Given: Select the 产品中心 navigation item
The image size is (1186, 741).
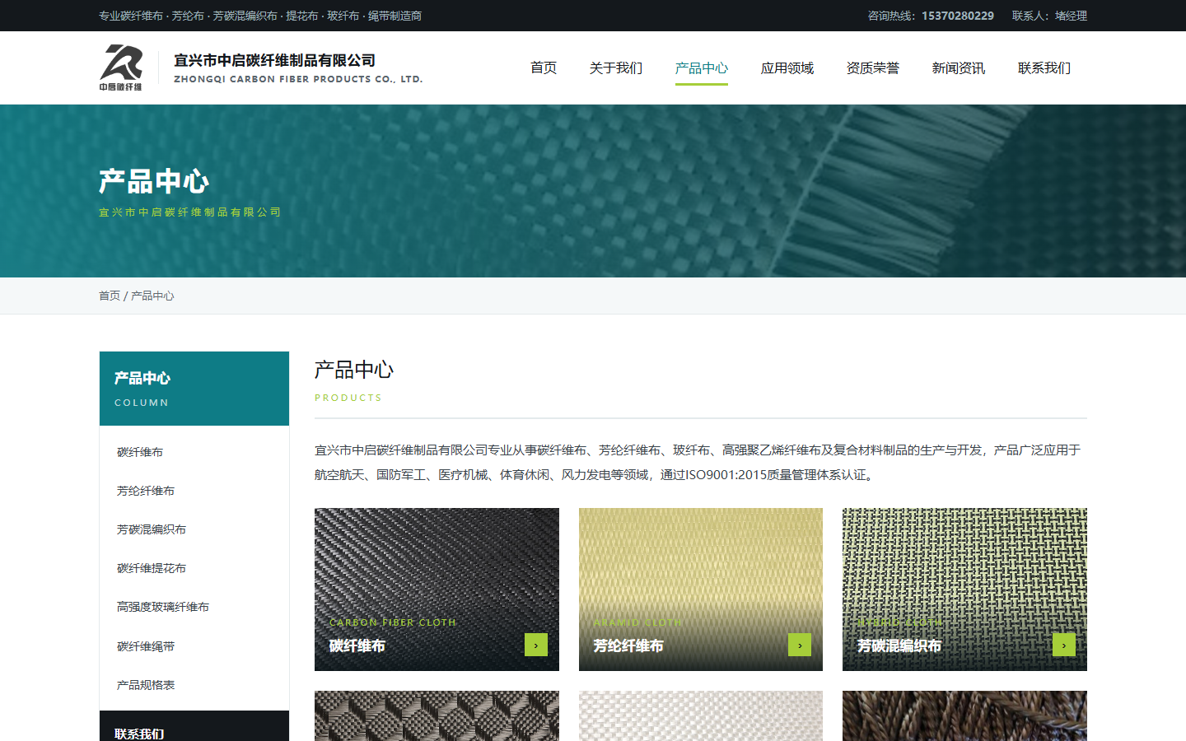Looking at the screenshot, I should 702,68.
